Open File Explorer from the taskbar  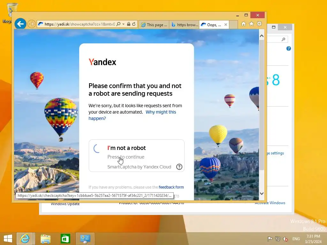(45, 239)
